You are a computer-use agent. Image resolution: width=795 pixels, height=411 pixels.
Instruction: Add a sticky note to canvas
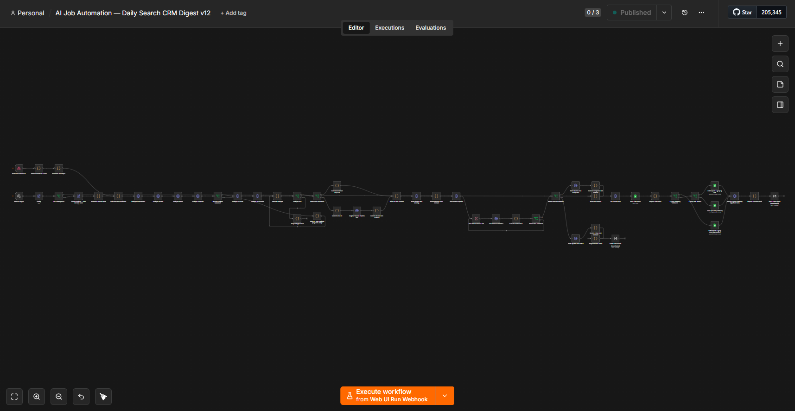pos(780,84)
